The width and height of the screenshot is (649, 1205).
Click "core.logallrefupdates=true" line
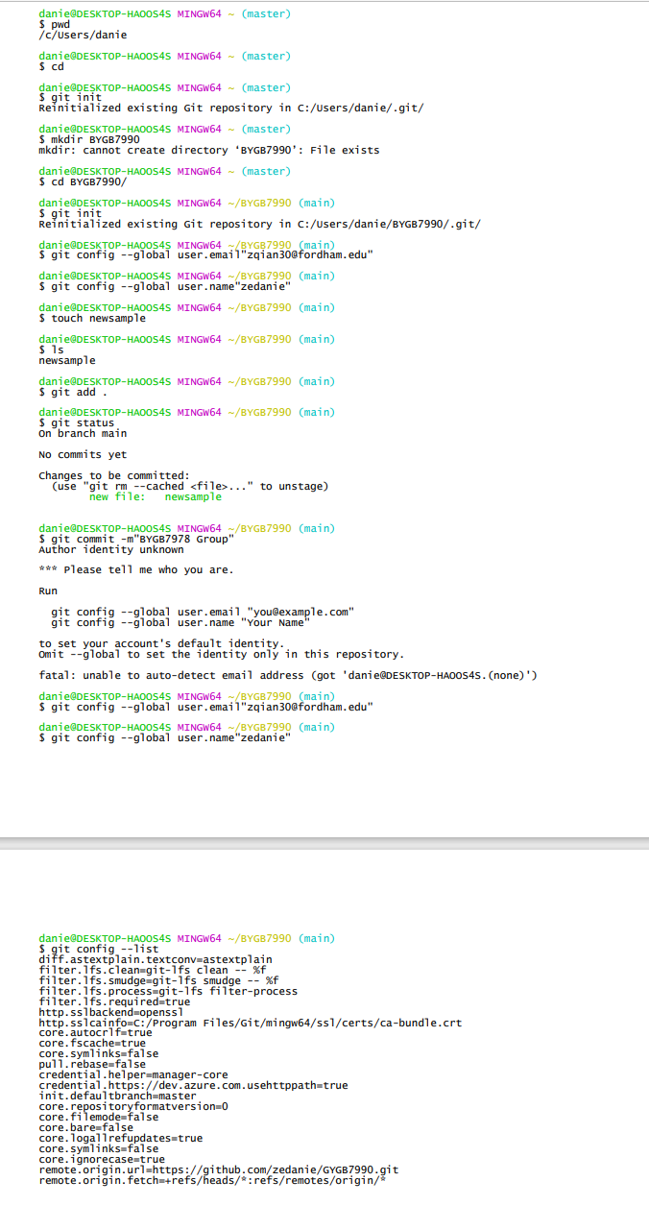121,1138
